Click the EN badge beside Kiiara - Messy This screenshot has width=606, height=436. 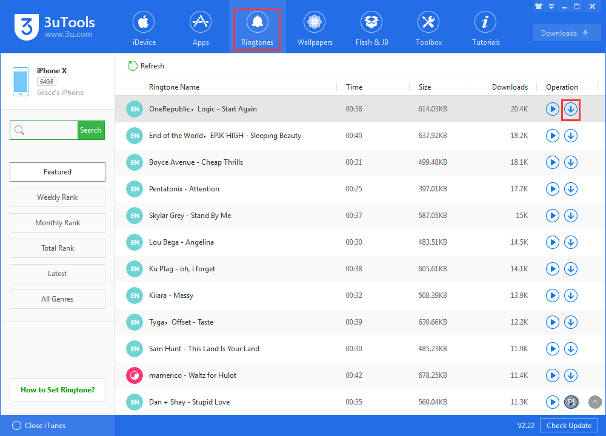[x=135, y=296]
